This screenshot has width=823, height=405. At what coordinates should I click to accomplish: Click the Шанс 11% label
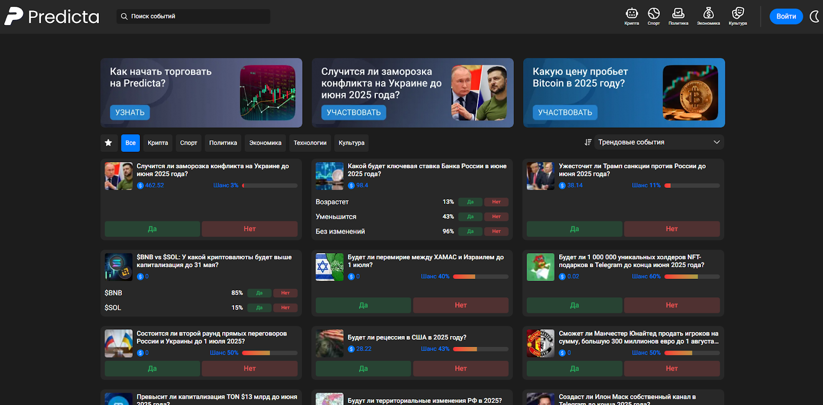[646, 185]
